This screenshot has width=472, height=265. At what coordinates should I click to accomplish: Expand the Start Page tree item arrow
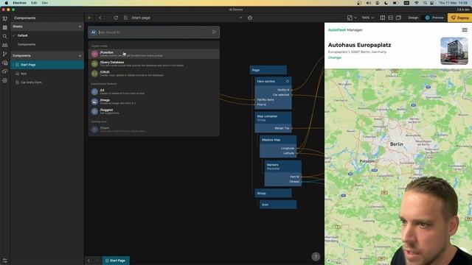tap(13, 65)
